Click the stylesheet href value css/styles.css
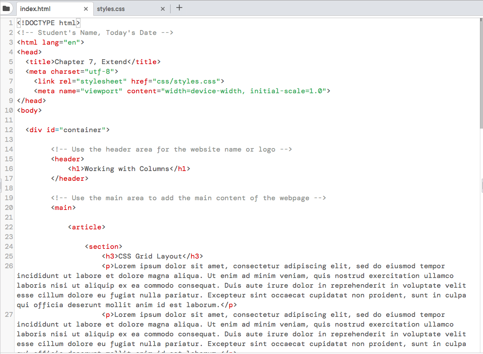Screen dimensions: 483x354 click(186, 81)
